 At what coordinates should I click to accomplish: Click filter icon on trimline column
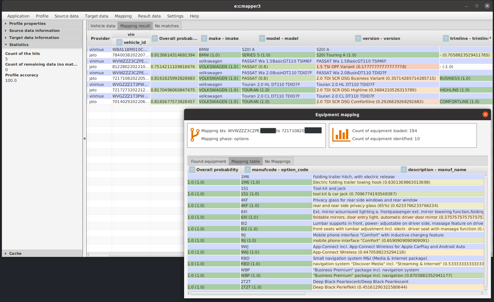[x=446, y=38]
